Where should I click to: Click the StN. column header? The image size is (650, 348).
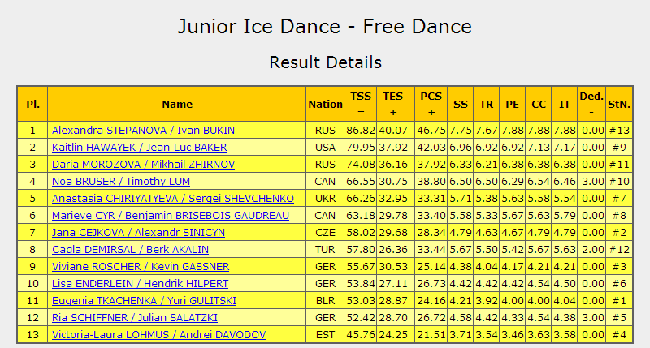619,105
